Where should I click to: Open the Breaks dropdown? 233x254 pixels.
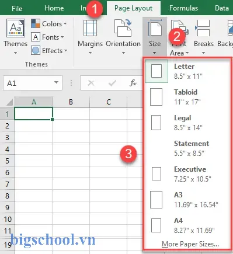pos(204,36)
